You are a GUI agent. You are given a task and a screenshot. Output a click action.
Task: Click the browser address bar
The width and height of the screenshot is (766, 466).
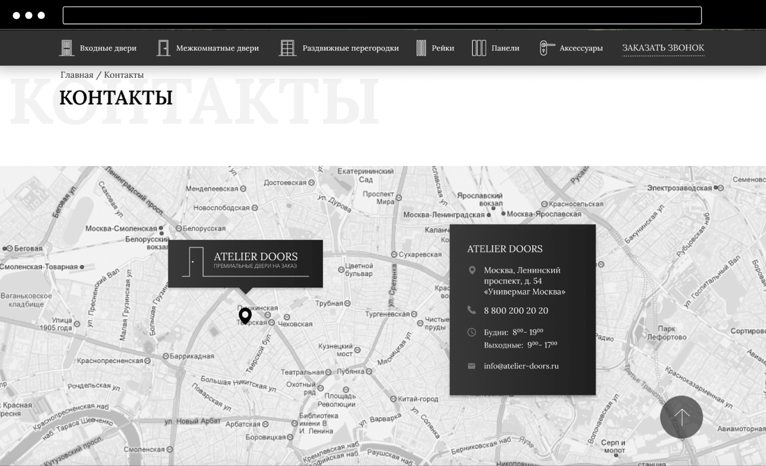pyautogui.click(x=382, y=16)
